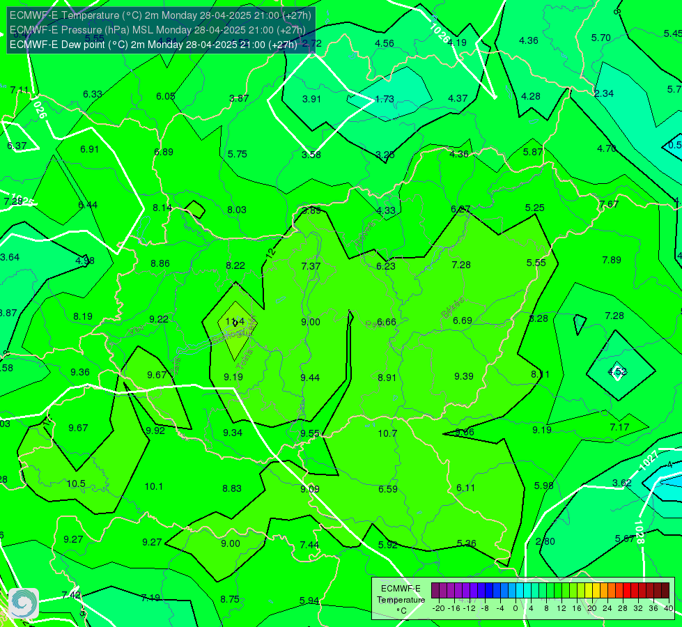Click the map value '8.75'
This screenshot has height=627, width=682.
coord(230,600)
